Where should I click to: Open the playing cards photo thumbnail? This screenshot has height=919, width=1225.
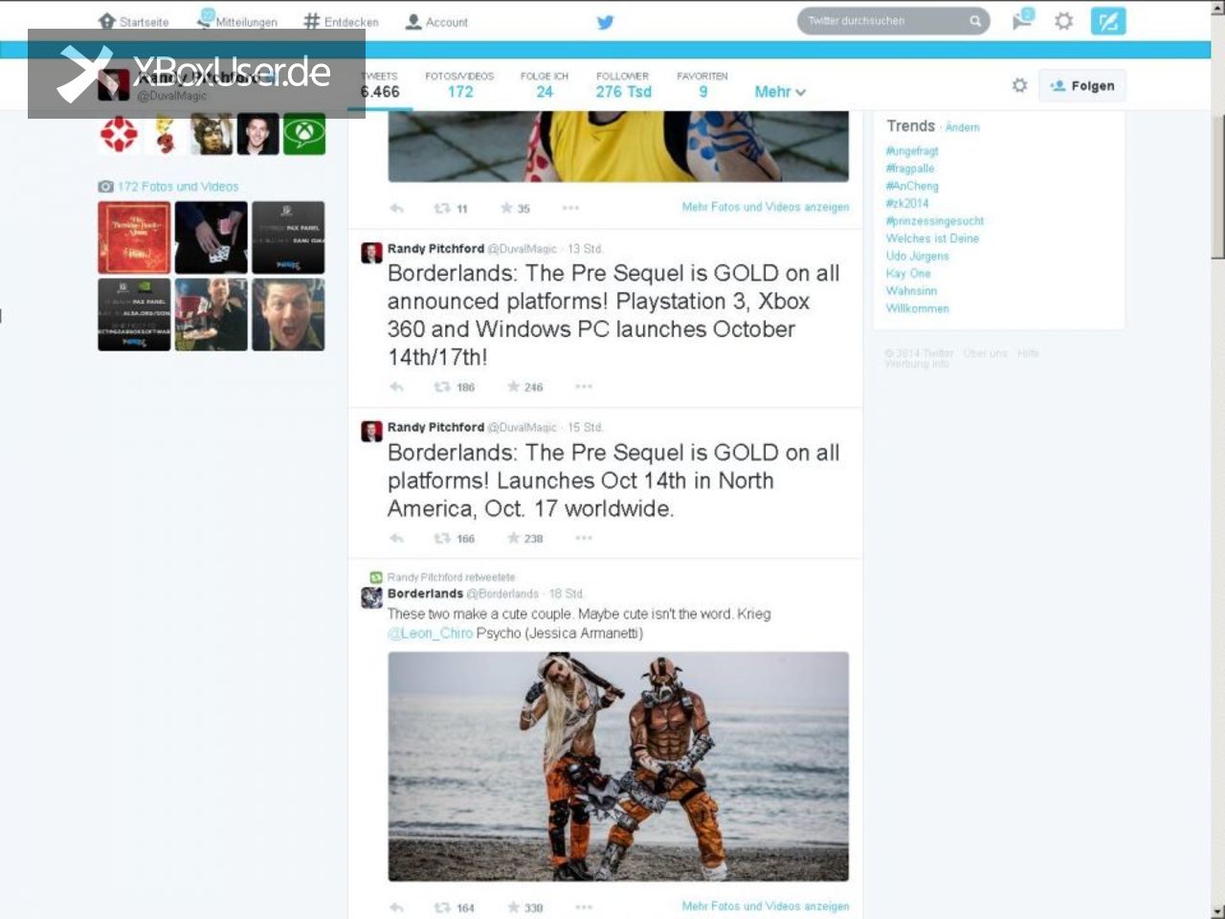[211, 237]
